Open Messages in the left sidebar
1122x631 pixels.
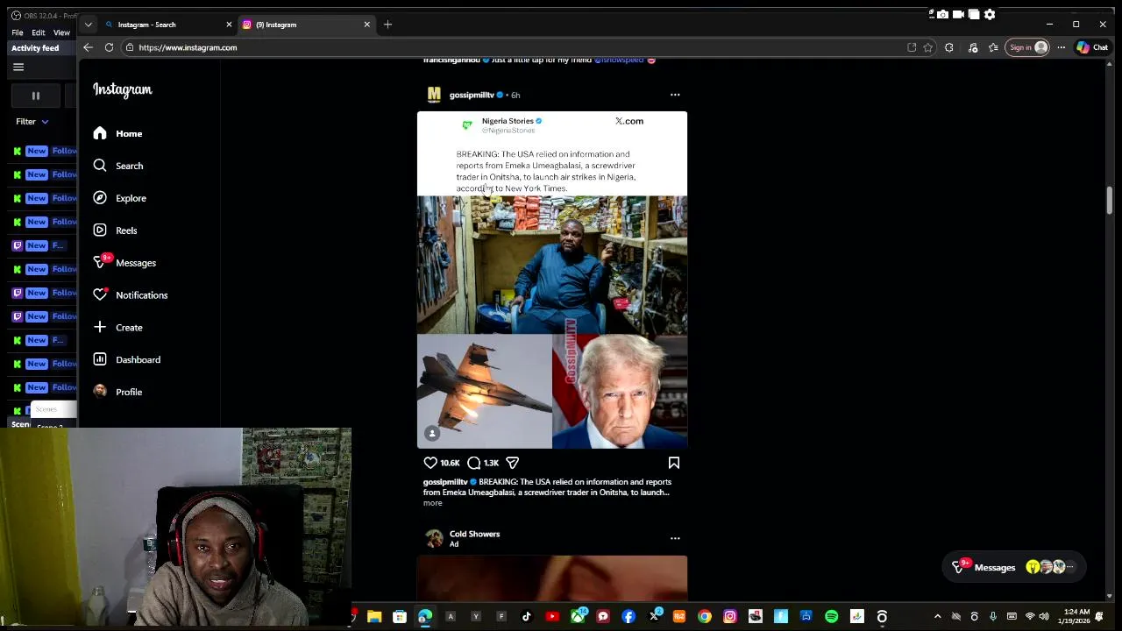click(124, 263)
